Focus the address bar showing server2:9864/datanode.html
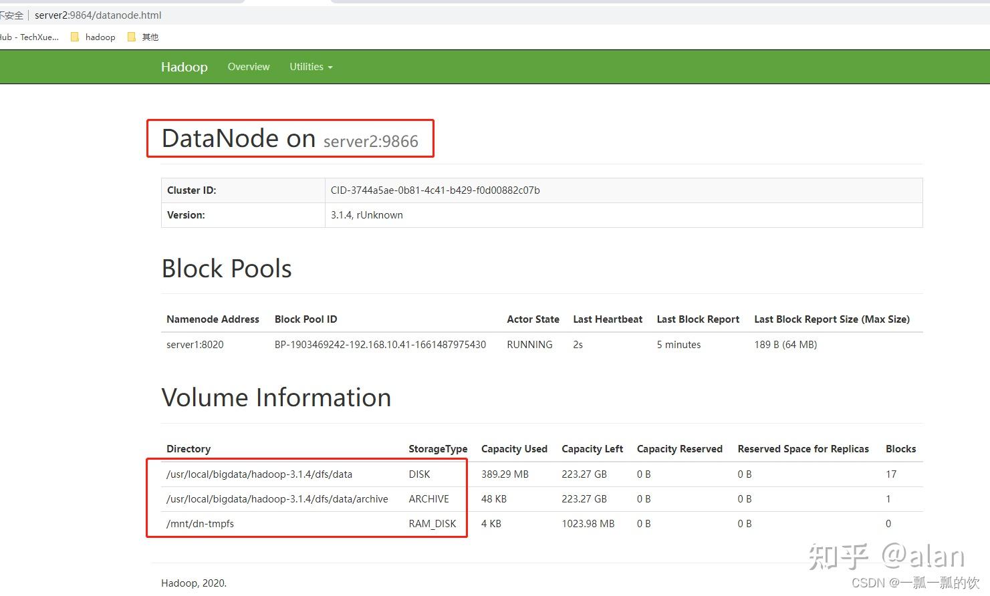The image size is (990, 596). click(98, 15)
